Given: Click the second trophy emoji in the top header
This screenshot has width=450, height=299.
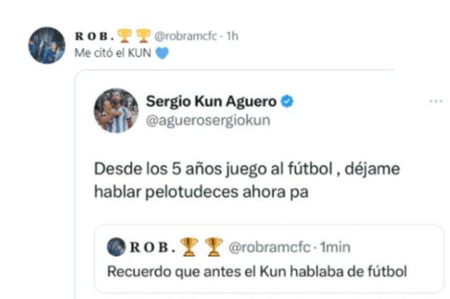Looking at the screenshot, I should tap(144, 36).
